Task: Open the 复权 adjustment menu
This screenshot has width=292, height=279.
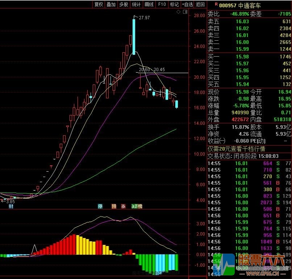Action: pyautogui.click(x=99, y=4)
